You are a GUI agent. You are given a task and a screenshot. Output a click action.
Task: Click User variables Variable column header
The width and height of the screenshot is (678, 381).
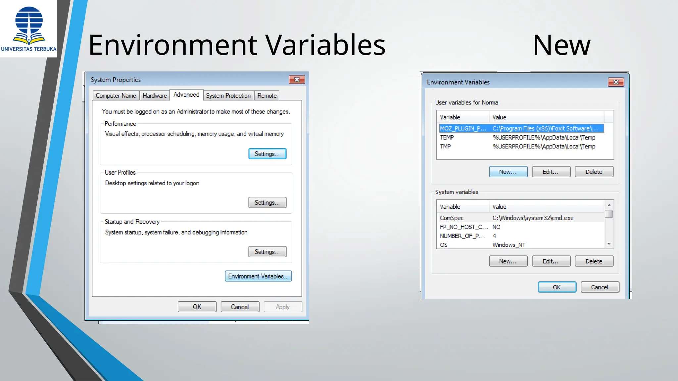(463, 117)
